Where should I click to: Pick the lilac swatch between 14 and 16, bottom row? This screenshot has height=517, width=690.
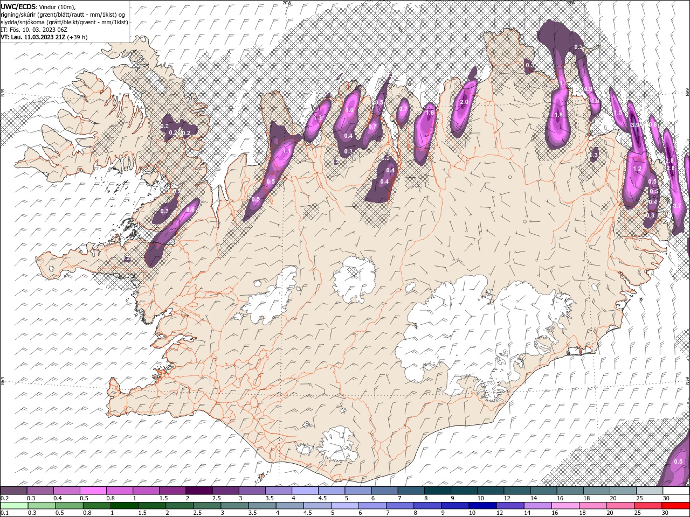coord(537,506)
